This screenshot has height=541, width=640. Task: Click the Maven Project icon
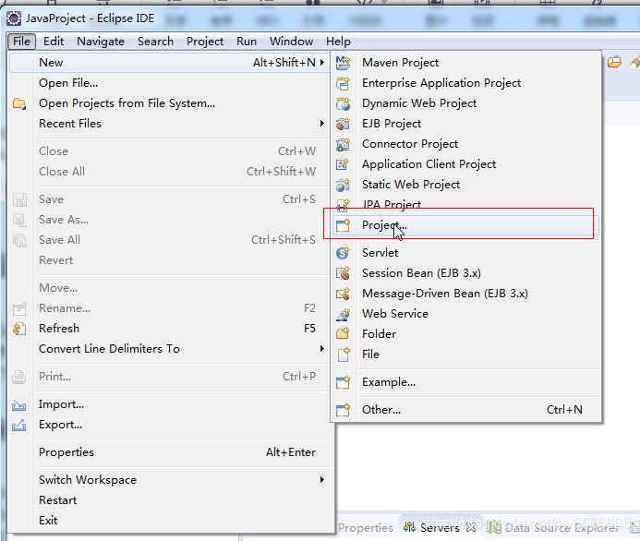click(343, 63)
